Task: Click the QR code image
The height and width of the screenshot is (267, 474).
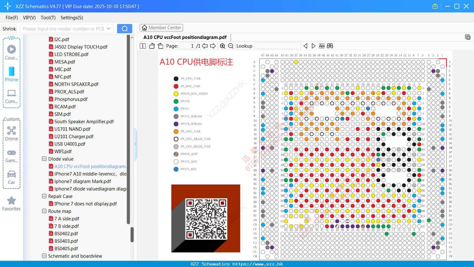Action: pos(206,218)
